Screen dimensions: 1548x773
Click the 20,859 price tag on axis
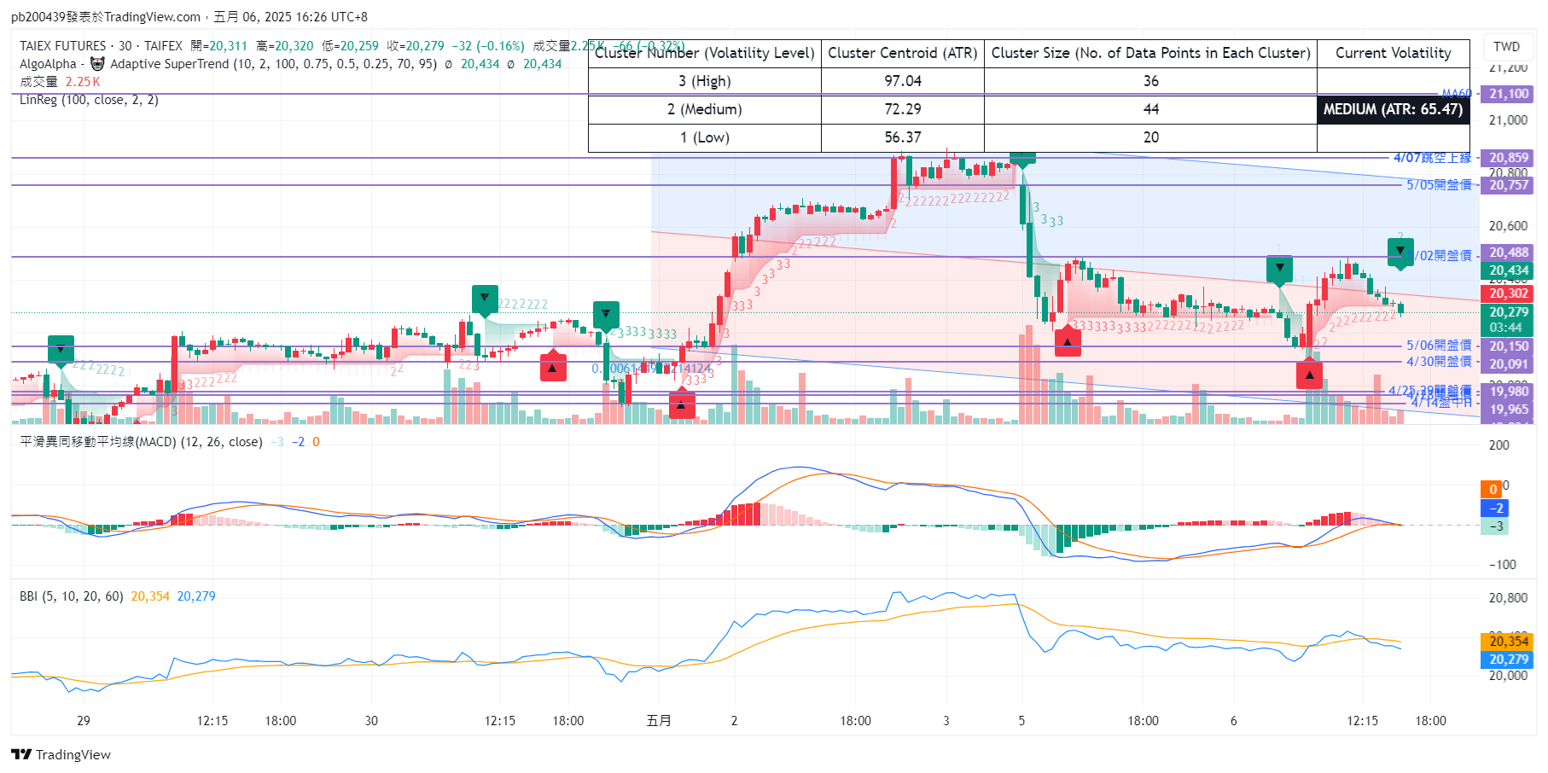pyautogui.click(x=1508, y=158)
